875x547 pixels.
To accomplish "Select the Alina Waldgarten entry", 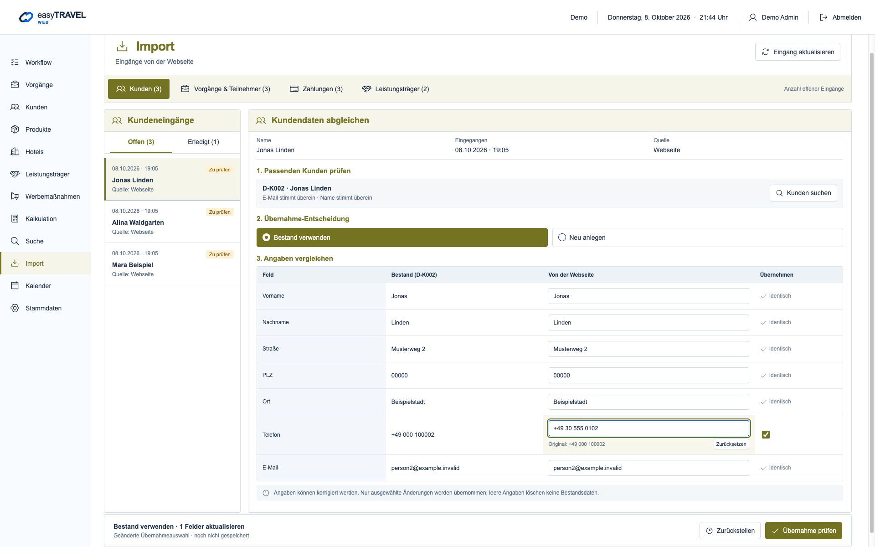I will point(172,222).
